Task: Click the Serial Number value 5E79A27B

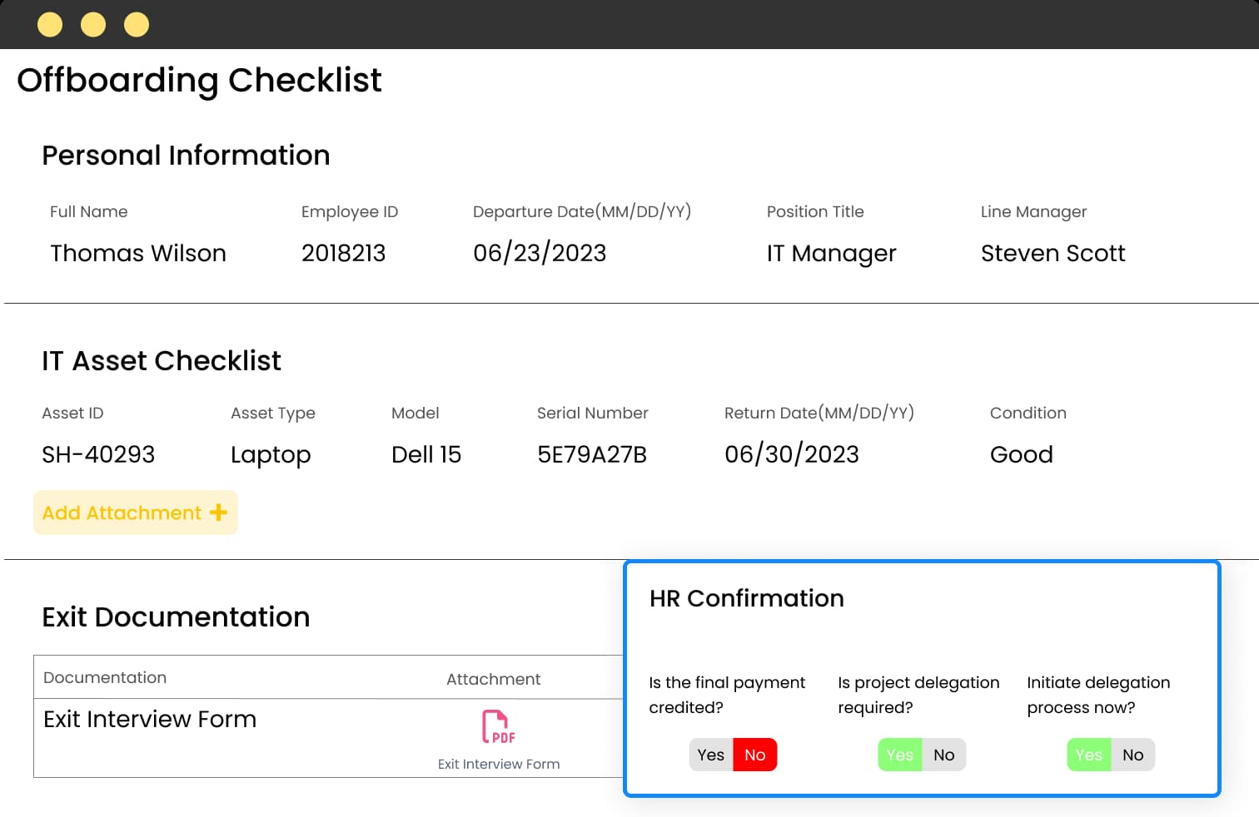Action: pyautogui.click(x=592, y=454)
